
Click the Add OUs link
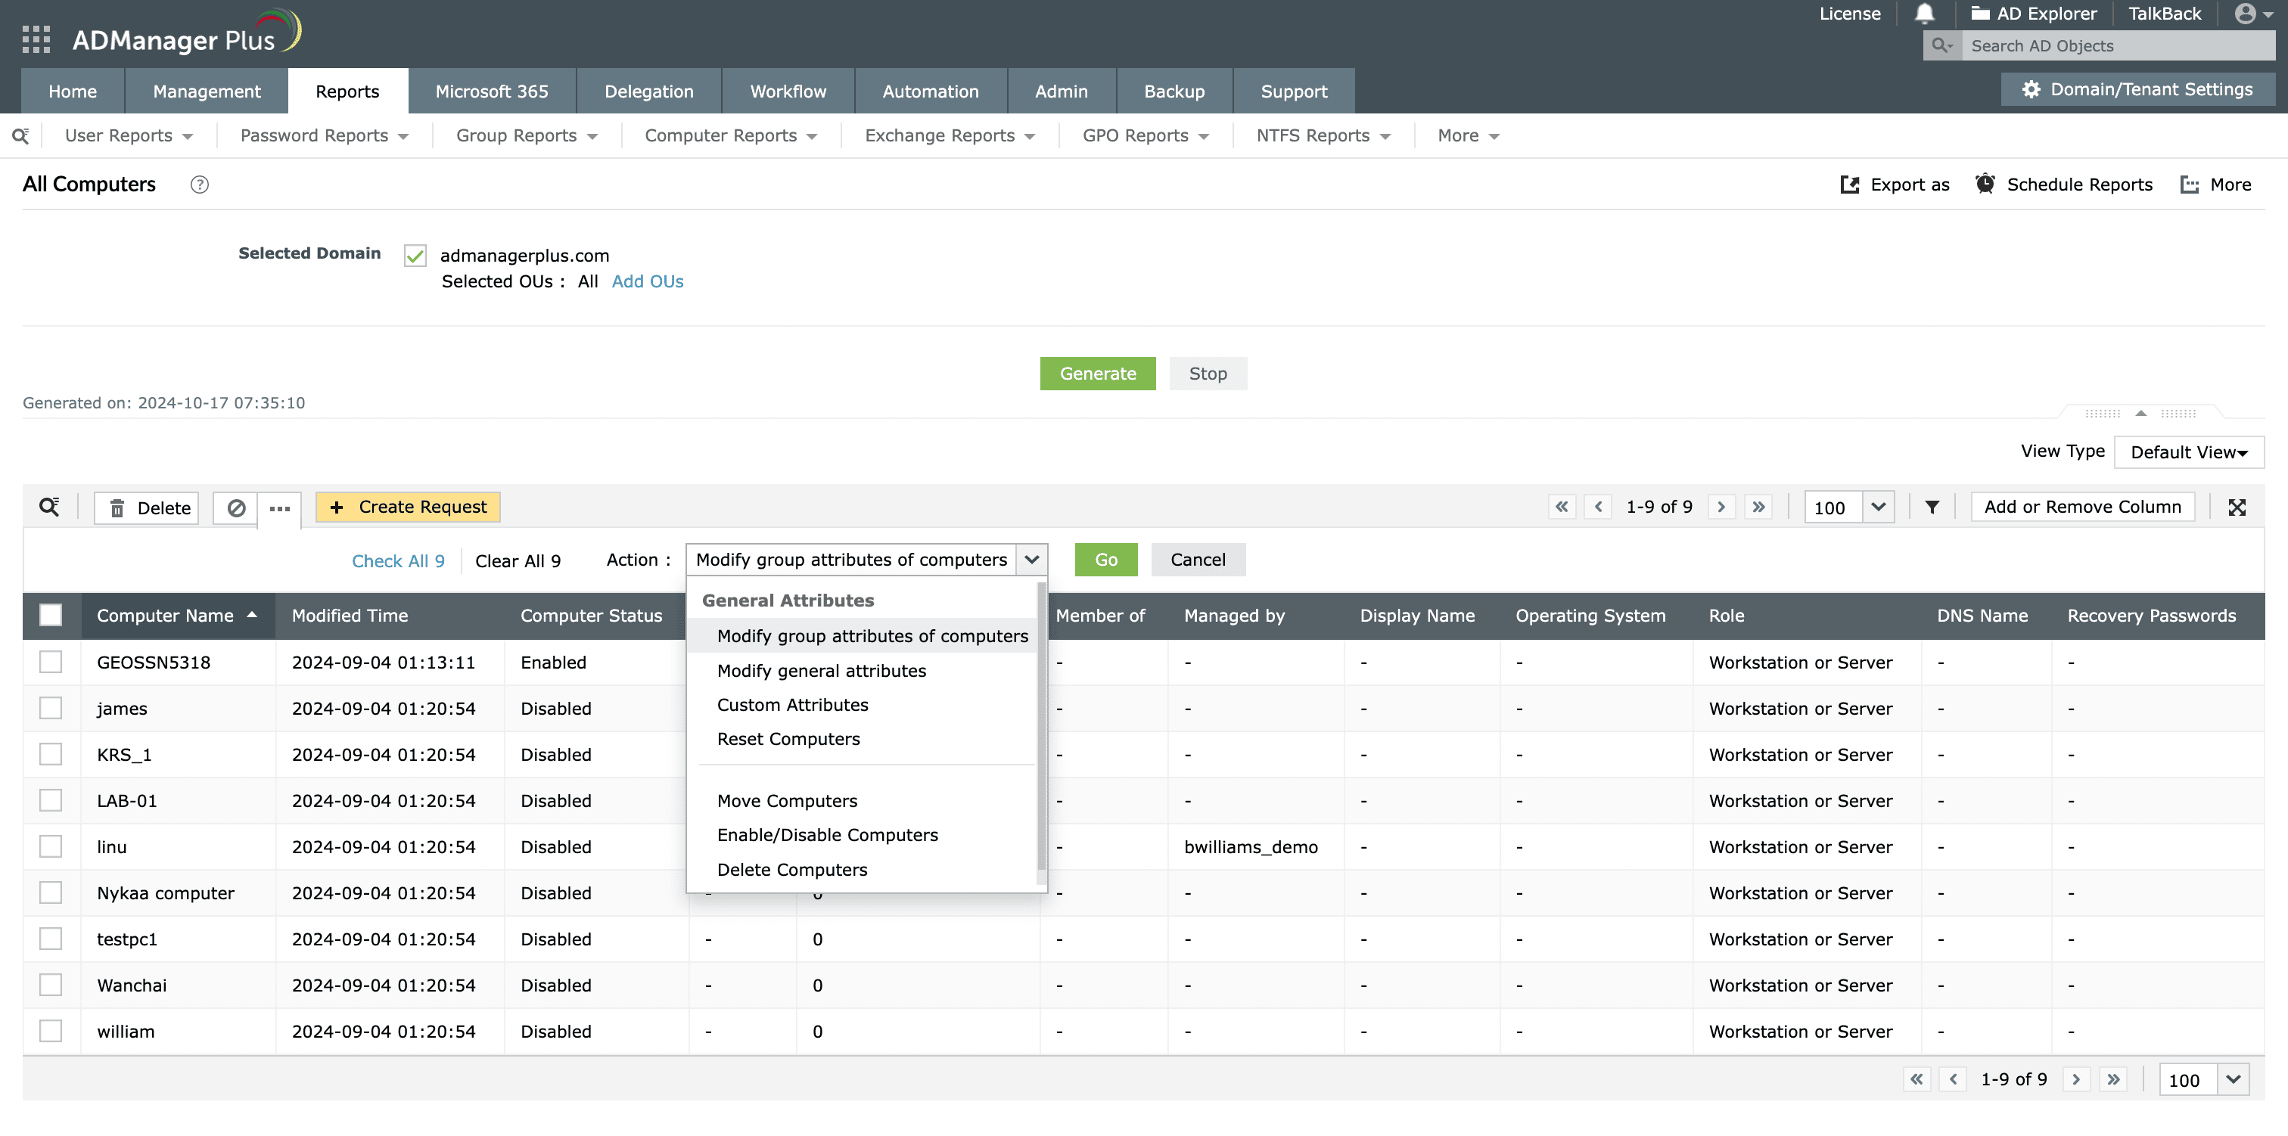click(647, 281)
